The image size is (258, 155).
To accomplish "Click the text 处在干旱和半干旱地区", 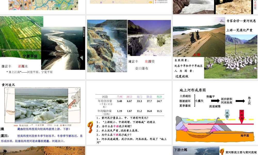I will tap(189, 66).
